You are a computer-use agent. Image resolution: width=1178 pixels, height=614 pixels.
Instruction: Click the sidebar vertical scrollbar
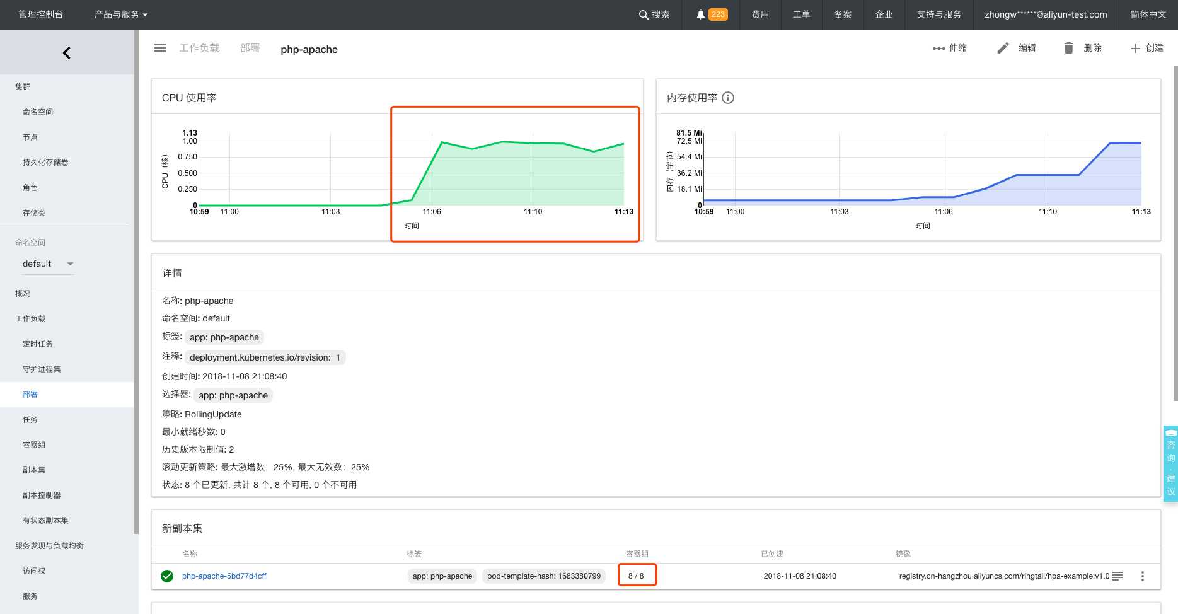coord(136,282)
